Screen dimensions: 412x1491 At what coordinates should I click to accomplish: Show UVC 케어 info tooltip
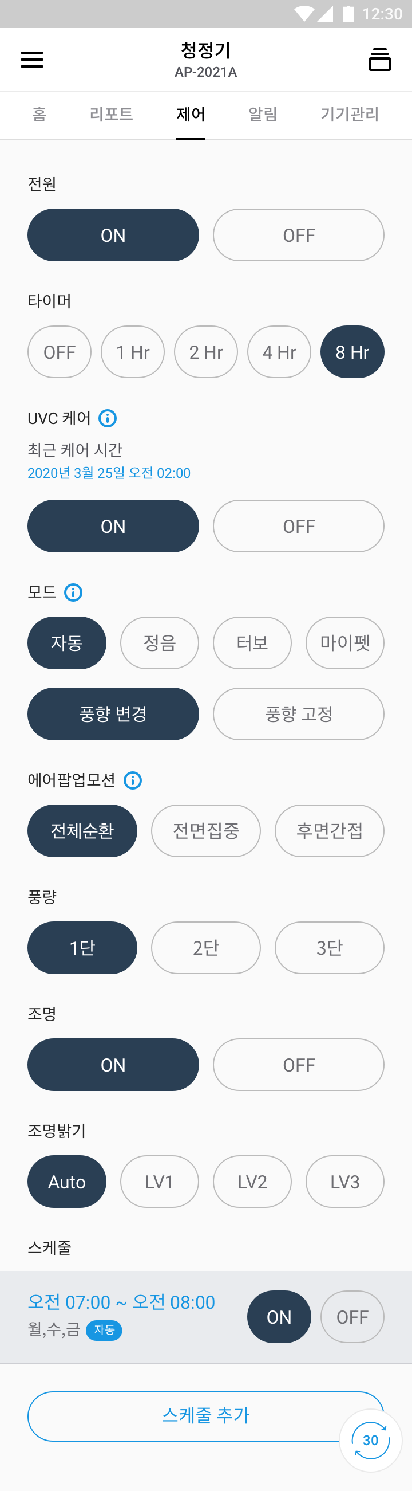(108, 418)
